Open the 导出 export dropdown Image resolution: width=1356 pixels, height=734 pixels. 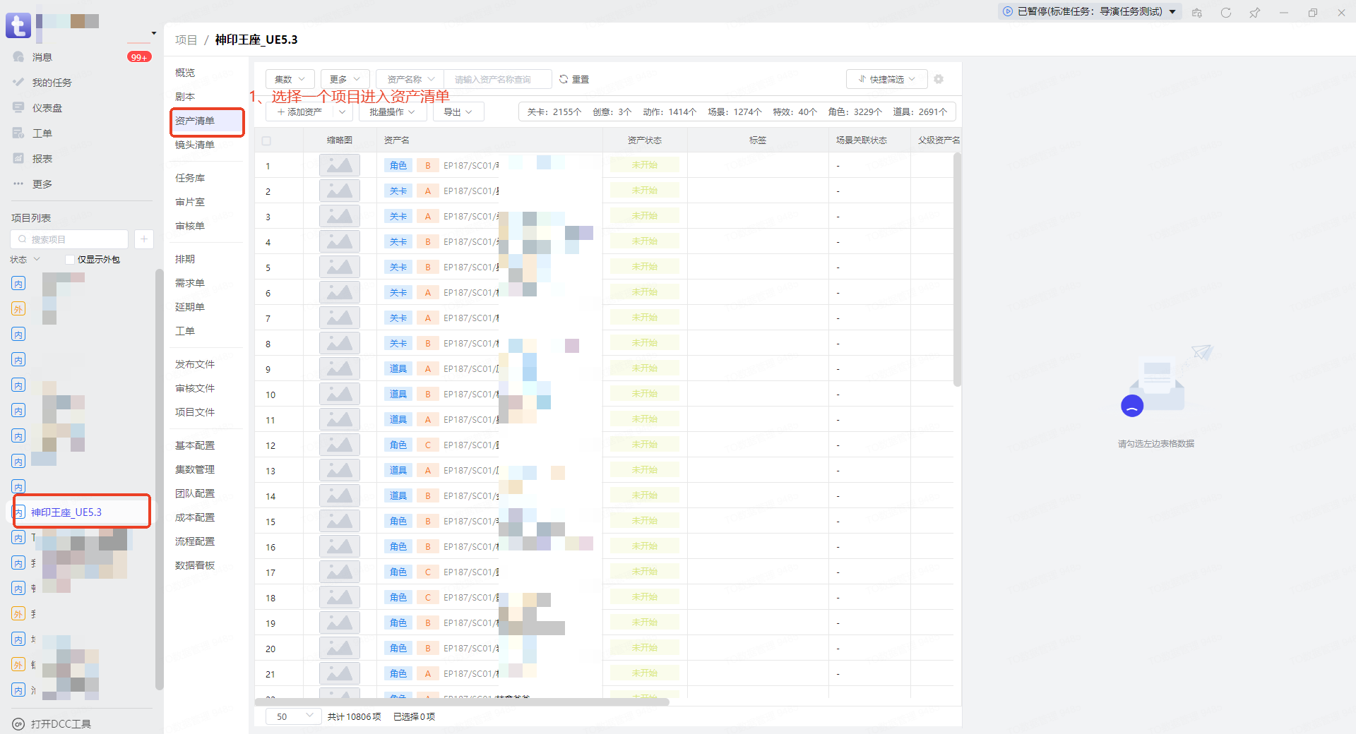click(458, 112)
